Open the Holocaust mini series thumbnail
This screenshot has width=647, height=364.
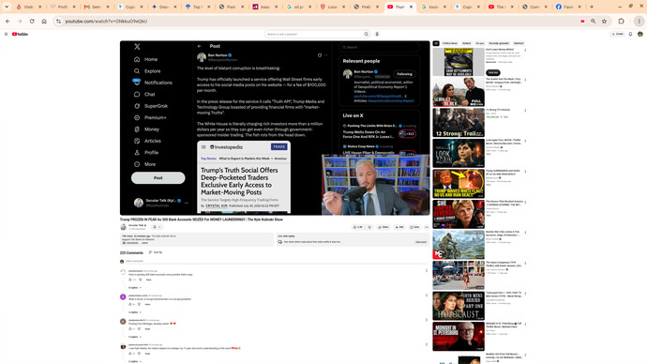459,306
